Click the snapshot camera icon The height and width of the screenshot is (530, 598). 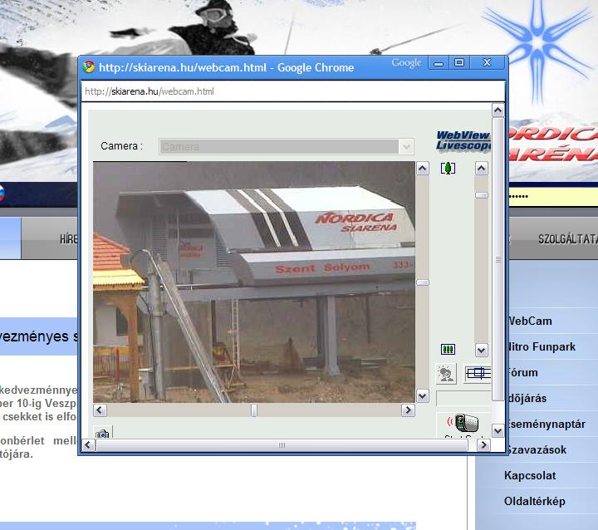tap(102, 434)
